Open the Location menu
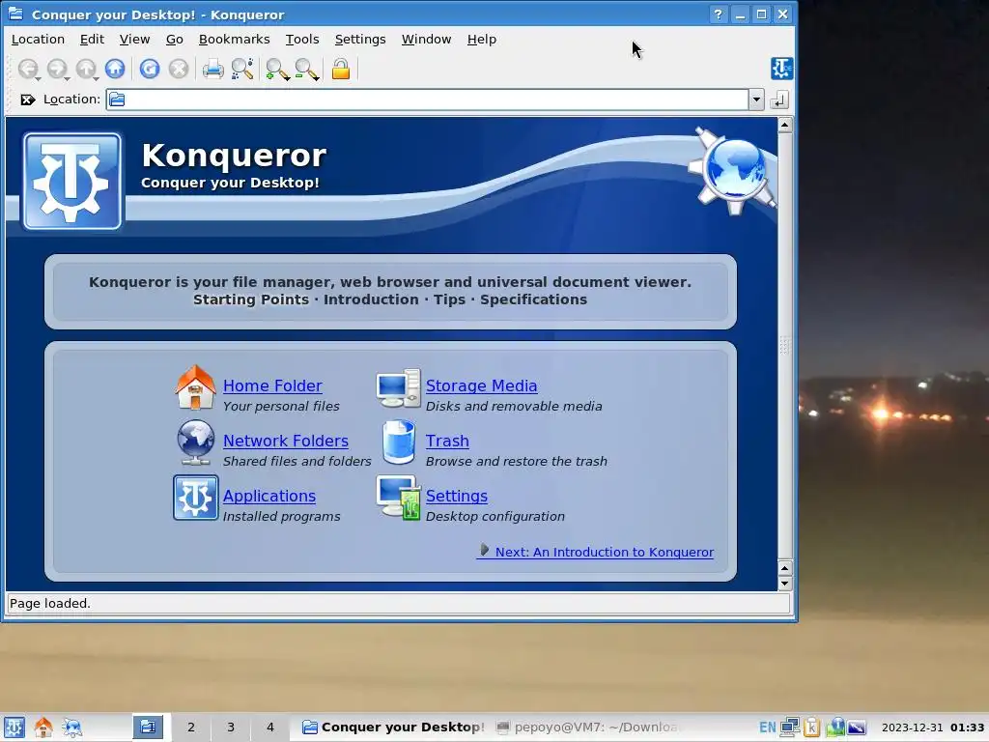This screenshot has height=742, width=989. pos(38,39)
